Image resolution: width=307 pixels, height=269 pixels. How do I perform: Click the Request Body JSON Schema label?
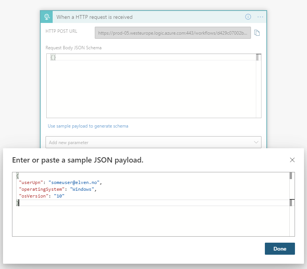point(73,48)
